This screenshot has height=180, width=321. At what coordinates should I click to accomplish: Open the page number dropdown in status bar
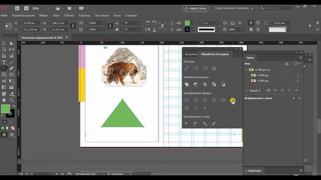(x=51, y=174)
